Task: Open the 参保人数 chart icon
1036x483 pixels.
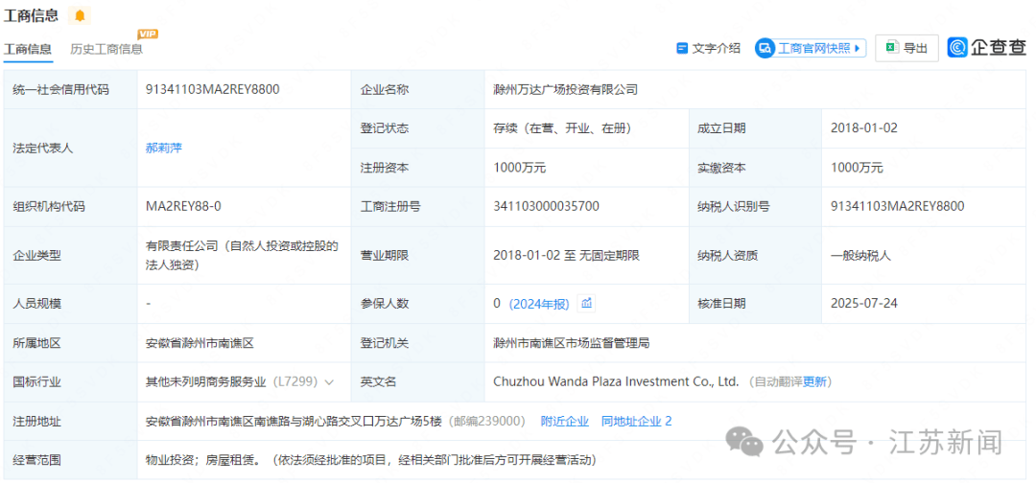Action: pyautogui.click(x=586, y=304)
